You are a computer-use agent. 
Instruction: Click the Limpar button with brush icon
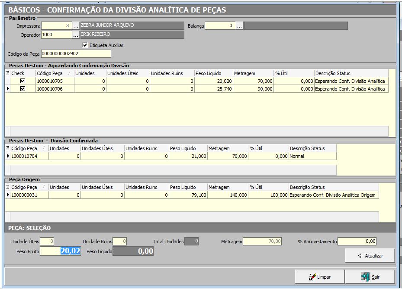coord(319,277)
